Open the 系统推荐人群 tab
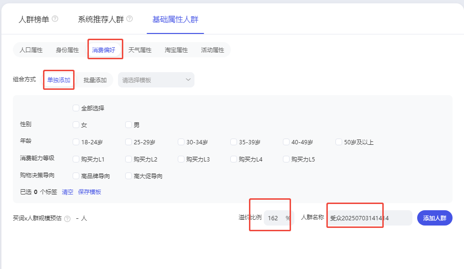Screen dimensions: 464x269 coord(101,20)
